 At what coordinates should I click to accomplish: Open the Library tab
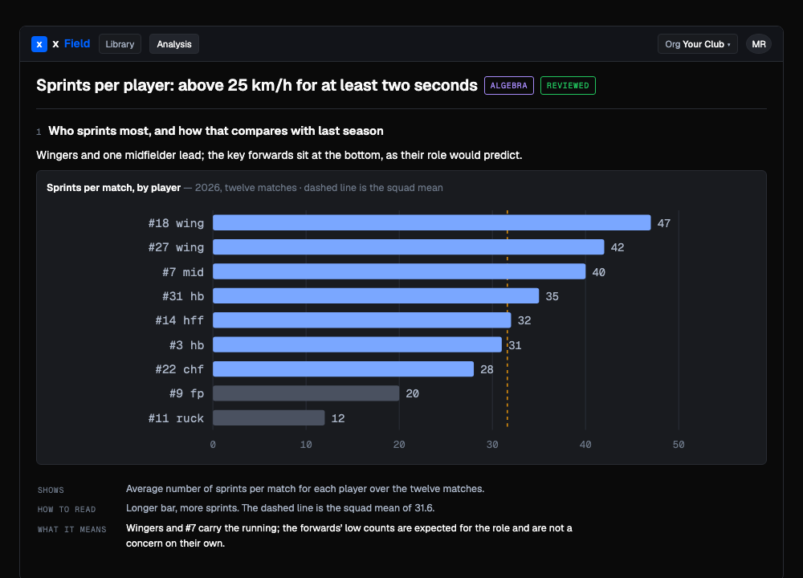(x=120, y=44)
